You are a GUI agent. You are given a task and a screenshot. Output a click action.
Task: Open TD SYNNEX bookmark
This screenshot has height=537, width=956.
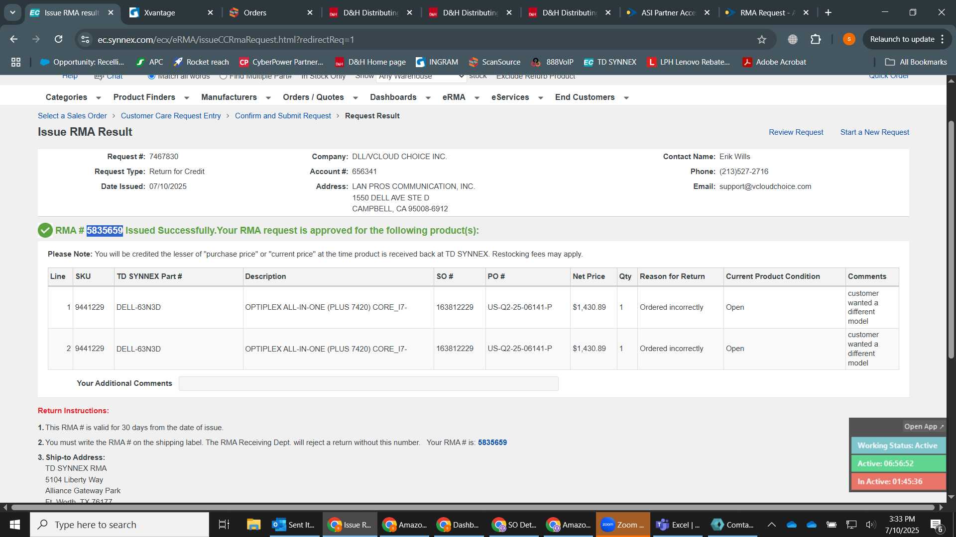pyautogui.click(x=610, y=62)
